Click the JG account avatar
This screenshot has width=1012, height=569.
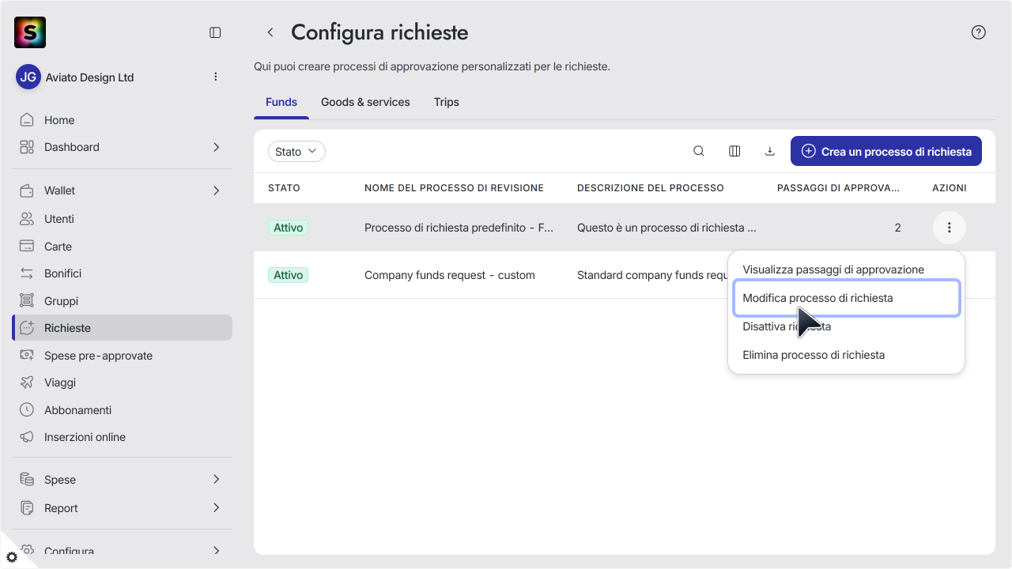pyautogui.click(x=28, y=77)
